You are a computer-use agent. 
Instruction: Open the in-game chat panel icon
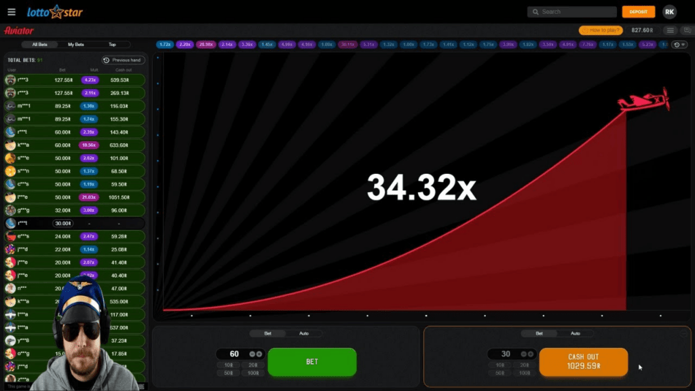[x=688, y=30]
